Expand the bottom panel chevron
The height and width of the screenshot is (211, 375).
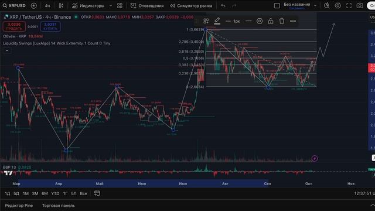coord(373,206)
